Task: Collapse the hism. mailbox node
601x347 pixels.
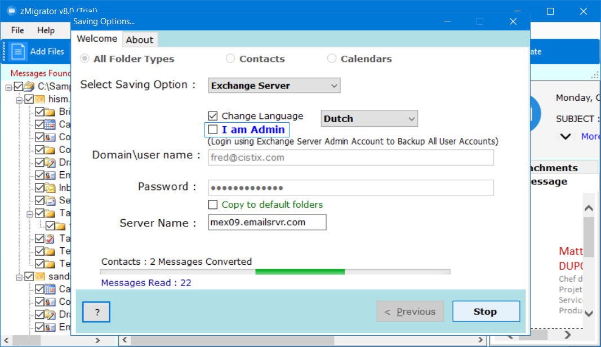Action: point(19,100)
